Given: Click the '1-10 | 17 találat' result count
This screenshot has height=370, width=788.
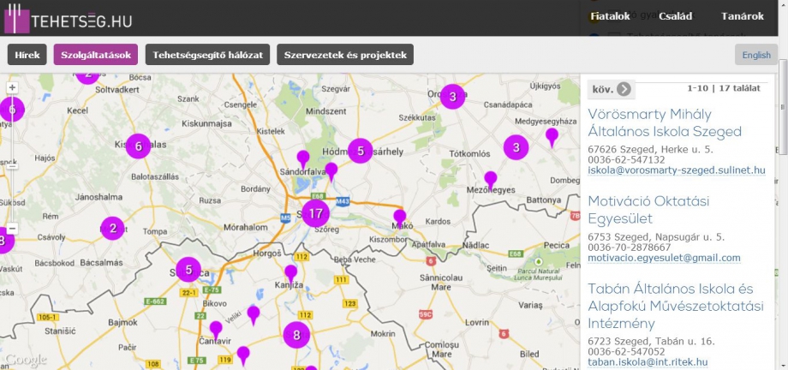Looking at the screenshot, I should coord(724,88).
